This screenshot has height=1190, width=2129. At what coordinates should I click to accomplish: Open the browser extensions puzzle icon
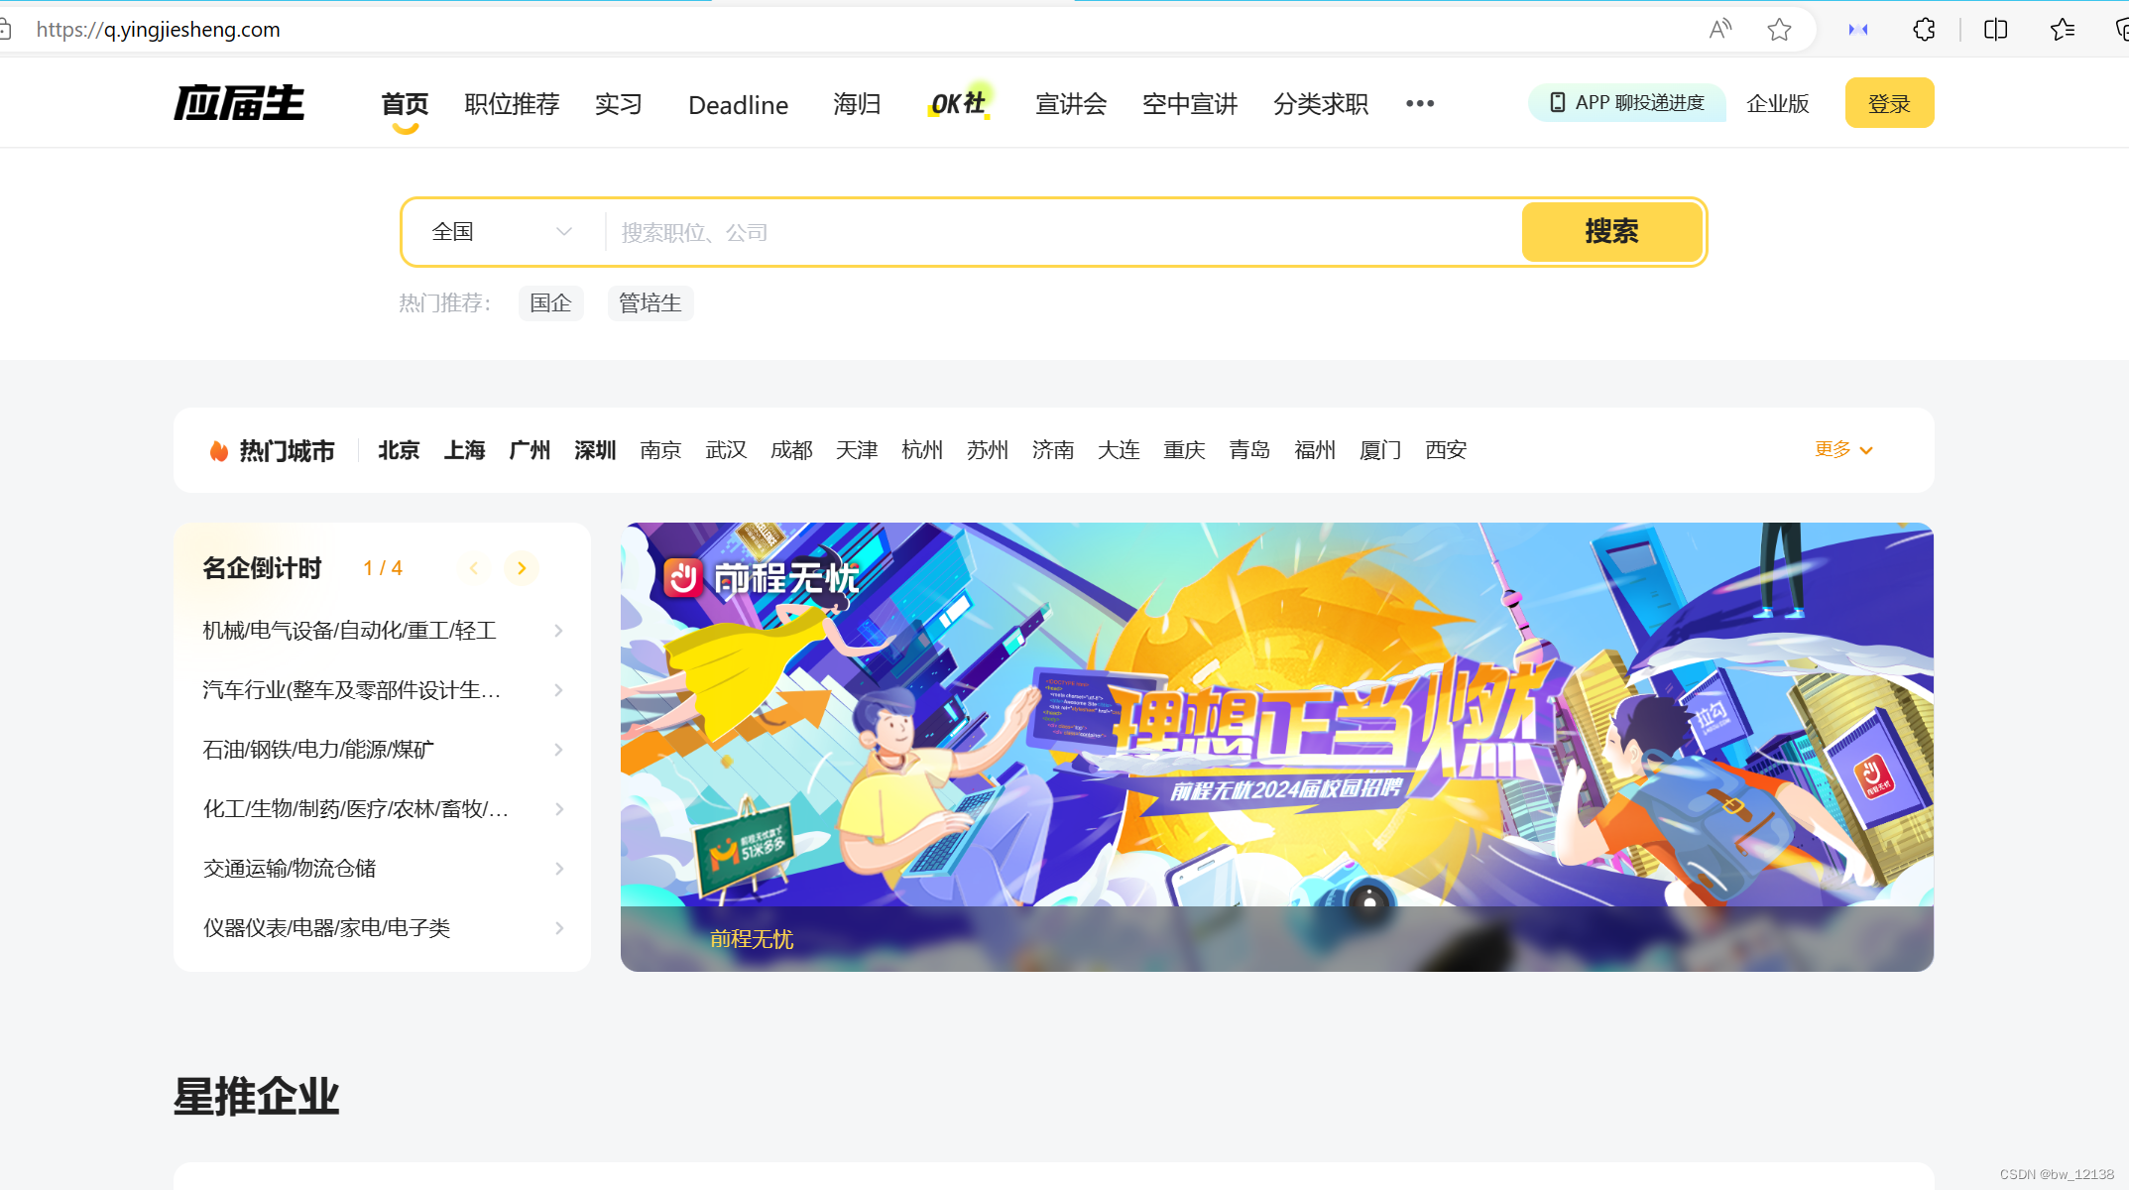[1924, 30]
